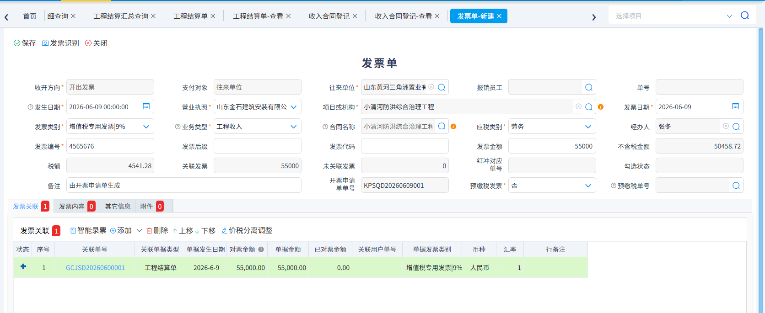Focus the 发票代码 input field

pyautogui.click(x=405, y=146)
